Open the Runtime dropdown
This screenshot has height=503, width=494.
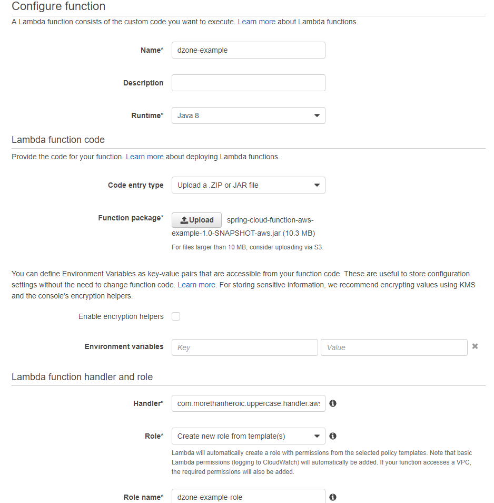point(248,115)
